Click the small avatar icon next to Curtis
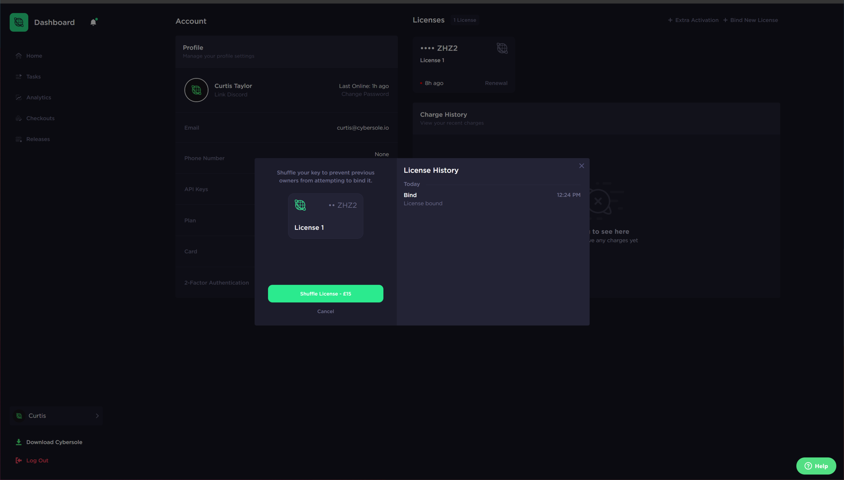The height and width of the screenshot is (480, 844). [x=19, y=416]
